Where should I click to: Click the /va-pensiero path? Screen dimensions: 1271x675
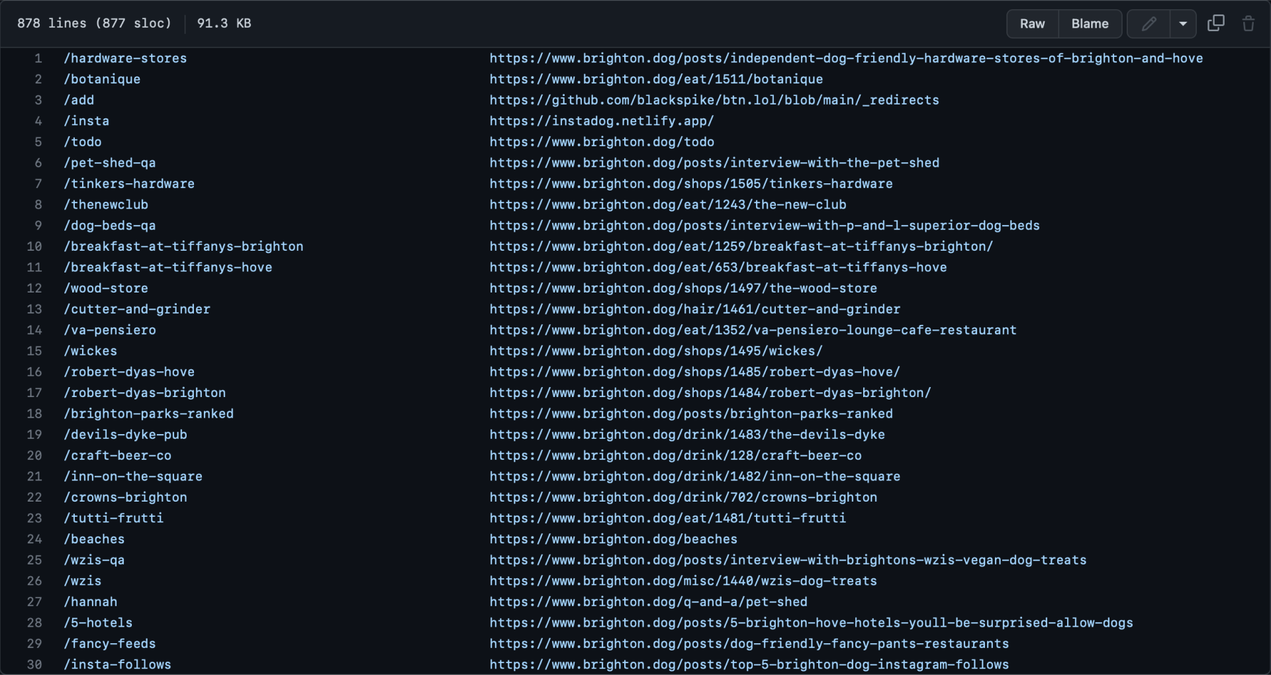(110, 330)
